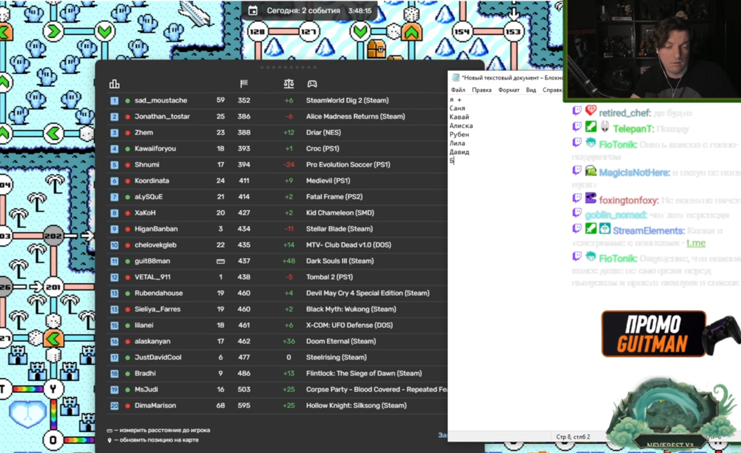Open the Правка menu in Notepad
This screenshot has width=741, height=453.
[x=481, y=90]
